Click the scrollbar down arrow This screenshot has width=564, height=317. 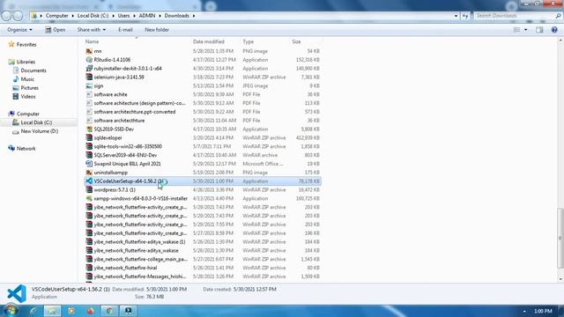[x=560, y=279]
